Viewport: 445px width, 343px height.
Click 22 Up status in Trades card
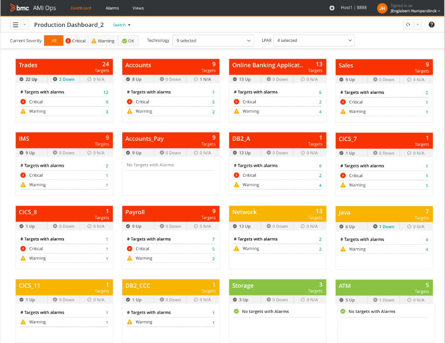coord(28,79)
